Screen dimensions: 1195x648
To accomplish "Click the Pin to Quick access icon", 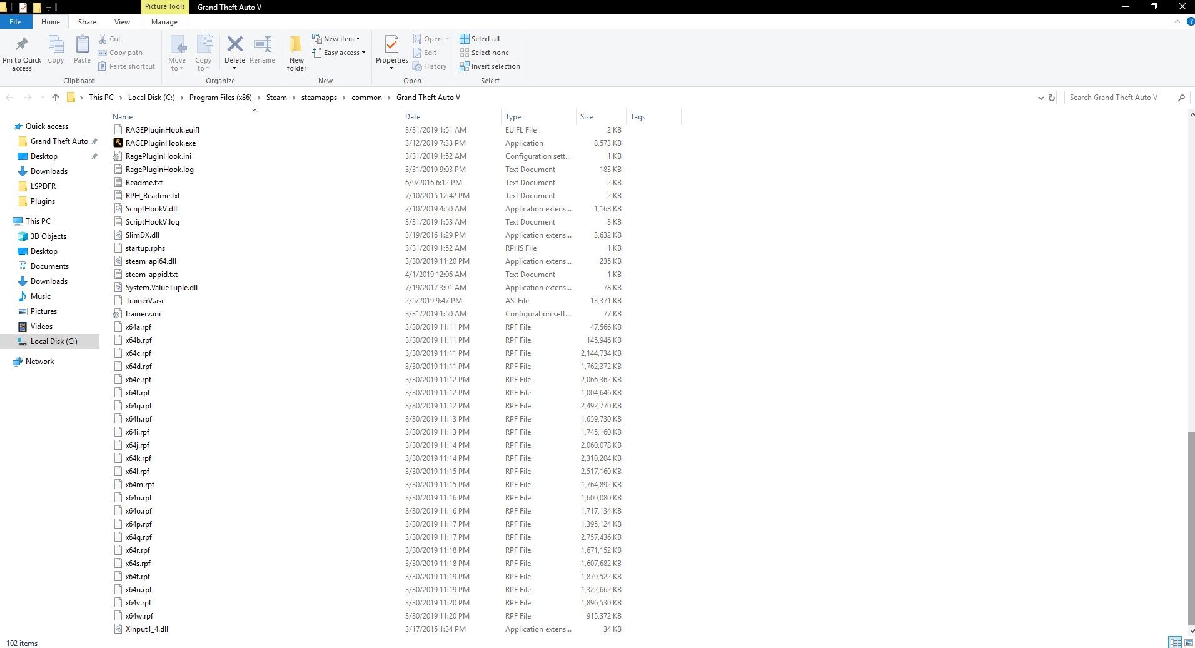I will coord(22,44).
